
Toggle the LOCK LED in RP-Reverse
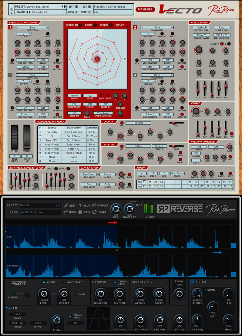pos(76,294)
